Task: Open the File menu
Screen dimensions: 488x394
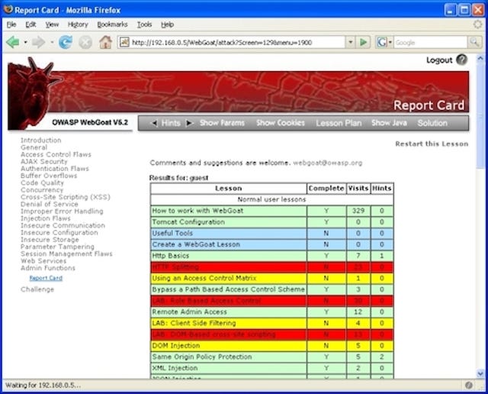Action: (11, 24)
